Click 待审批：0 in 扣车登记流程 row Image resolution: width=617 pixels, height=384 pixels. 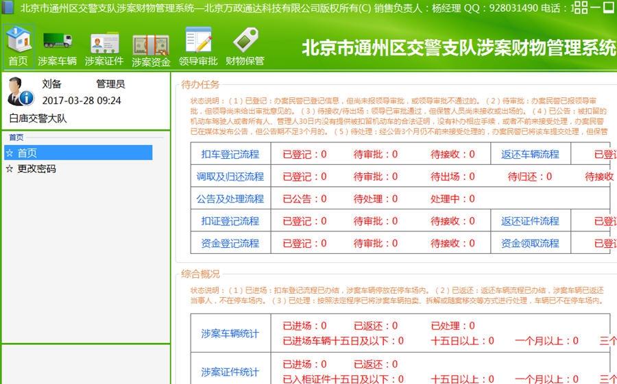pos(376,155)
